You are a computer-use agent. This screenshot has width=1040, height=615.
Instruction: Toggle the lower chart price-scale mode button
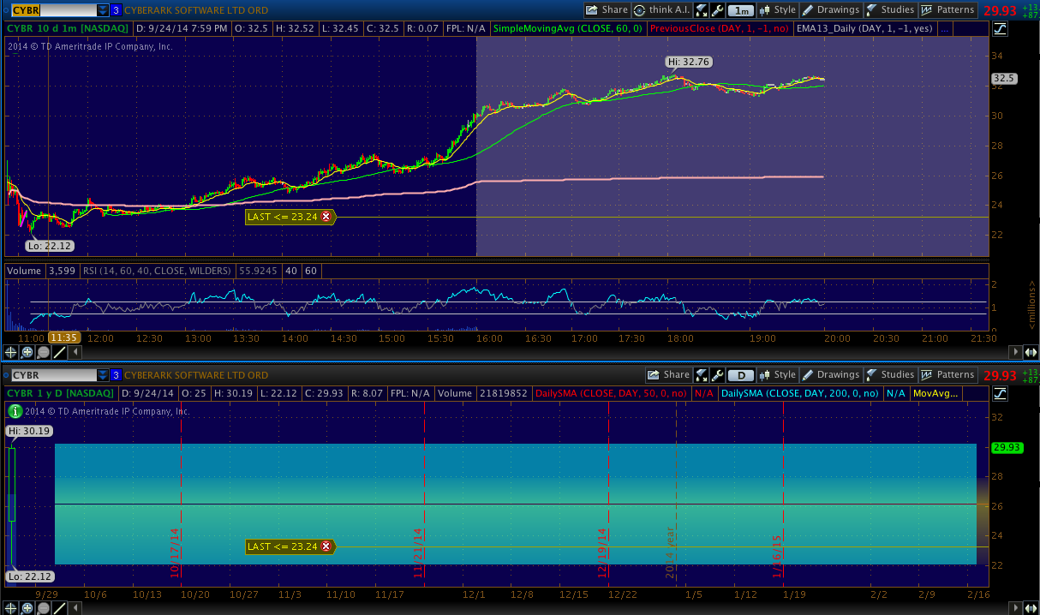pyautogui.click(x=1001, y=393)
